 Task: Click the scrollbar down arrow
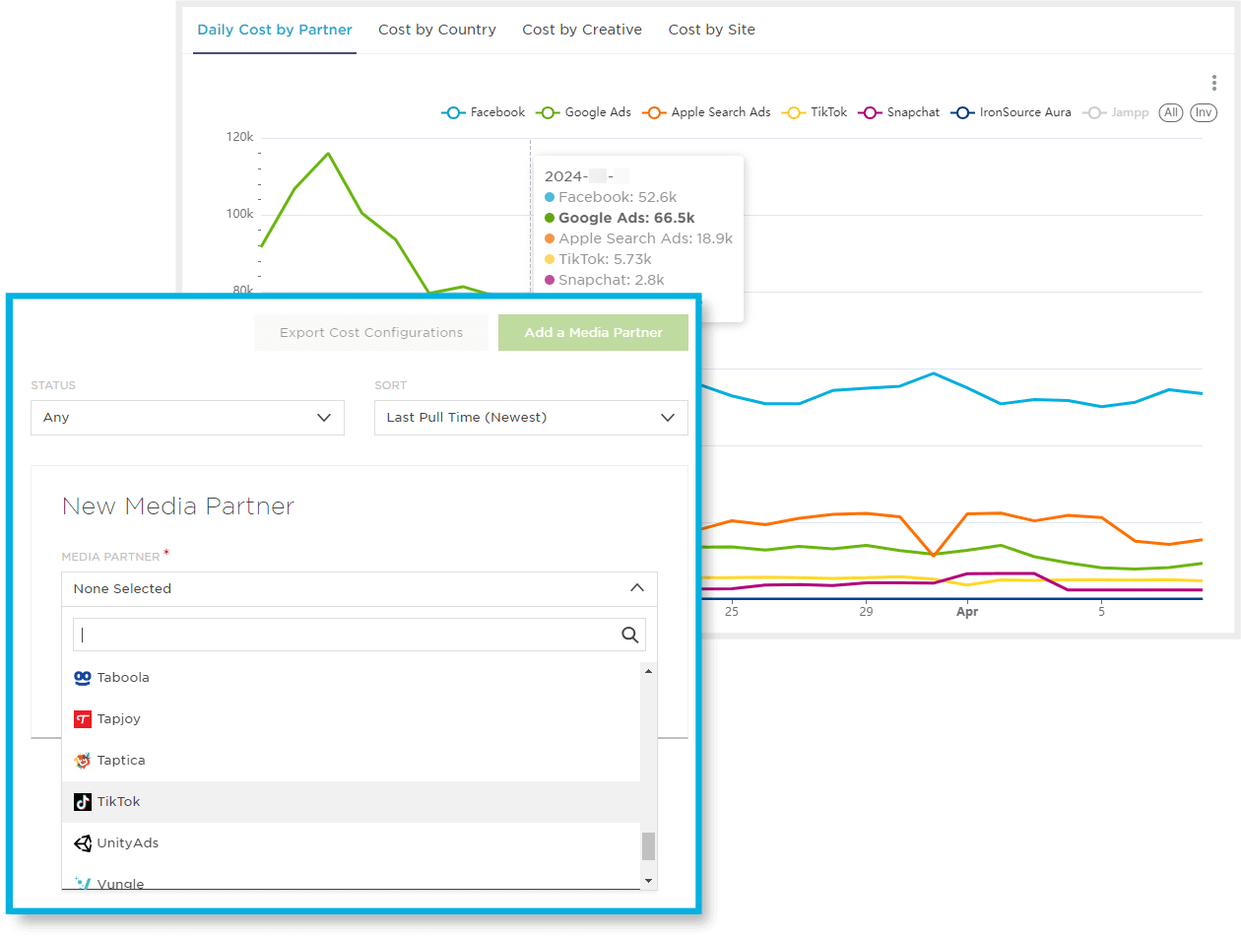tap(648, 881)
